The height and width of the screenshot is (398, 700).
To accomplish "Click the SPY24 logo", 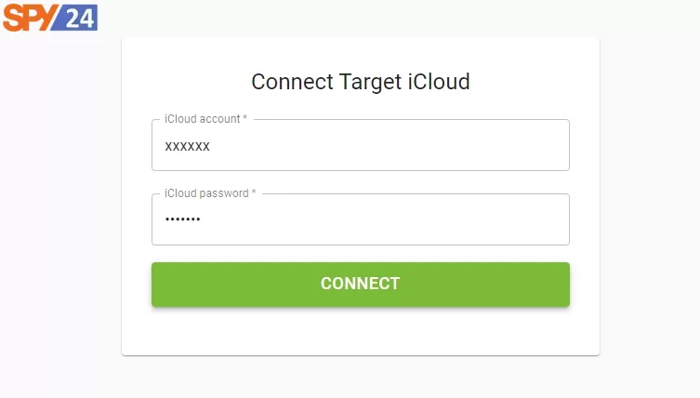I will tap(50, 18).
